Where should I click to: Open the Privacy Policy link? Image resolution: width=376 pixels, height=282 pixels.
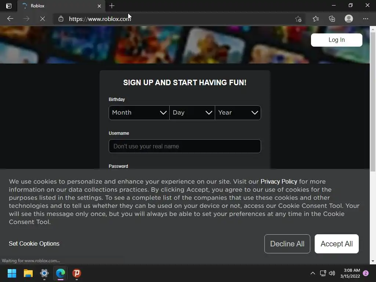tap(279, 181)
